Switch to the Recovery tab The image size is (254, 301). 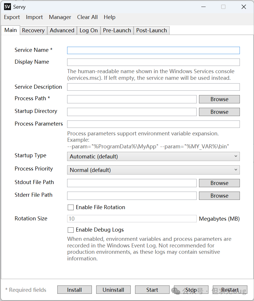(33, 31)
